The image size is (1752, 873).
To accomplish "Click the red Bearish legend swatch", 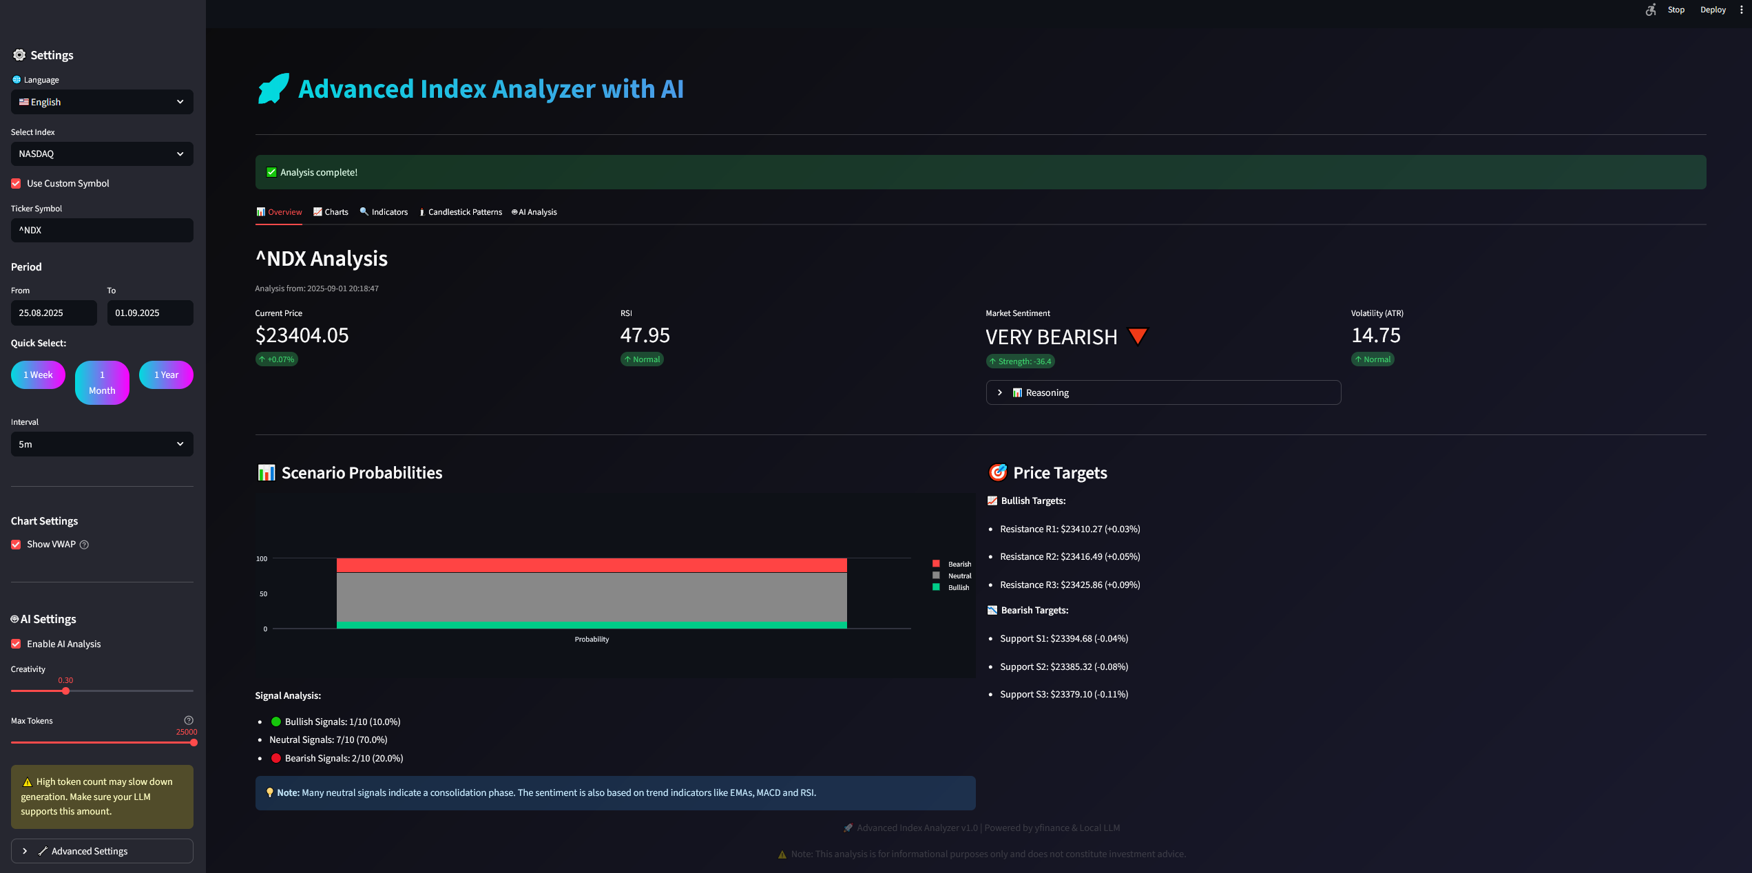I will 936,564.
